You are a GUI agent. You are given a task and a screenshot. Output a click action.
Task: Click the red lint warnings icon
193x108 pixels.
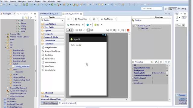tap(128, 30)
